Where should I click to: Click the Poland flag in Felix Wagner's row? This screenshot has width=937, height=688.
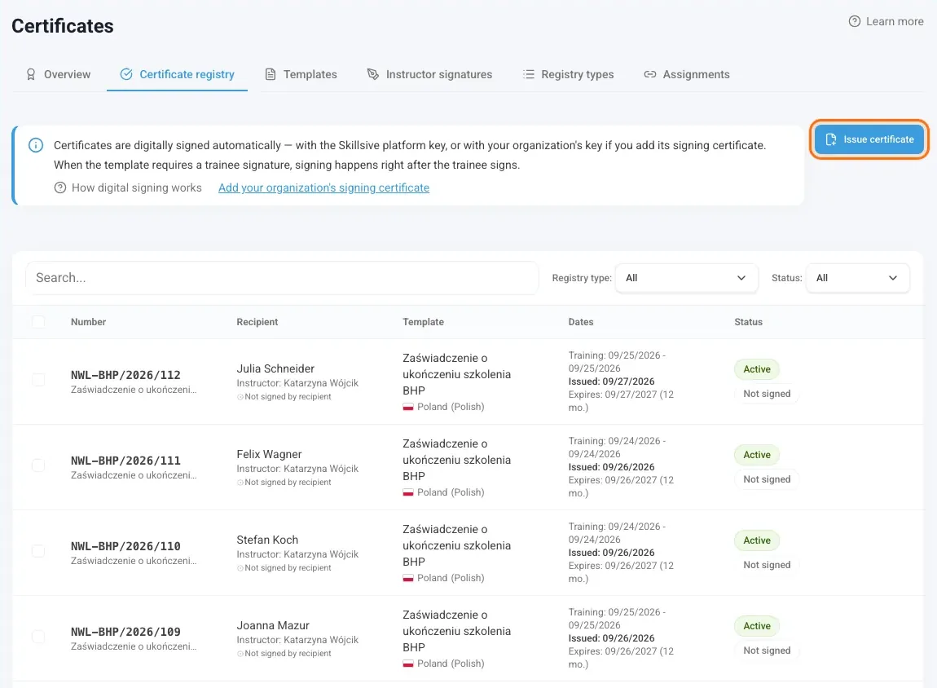pos(408,492)
